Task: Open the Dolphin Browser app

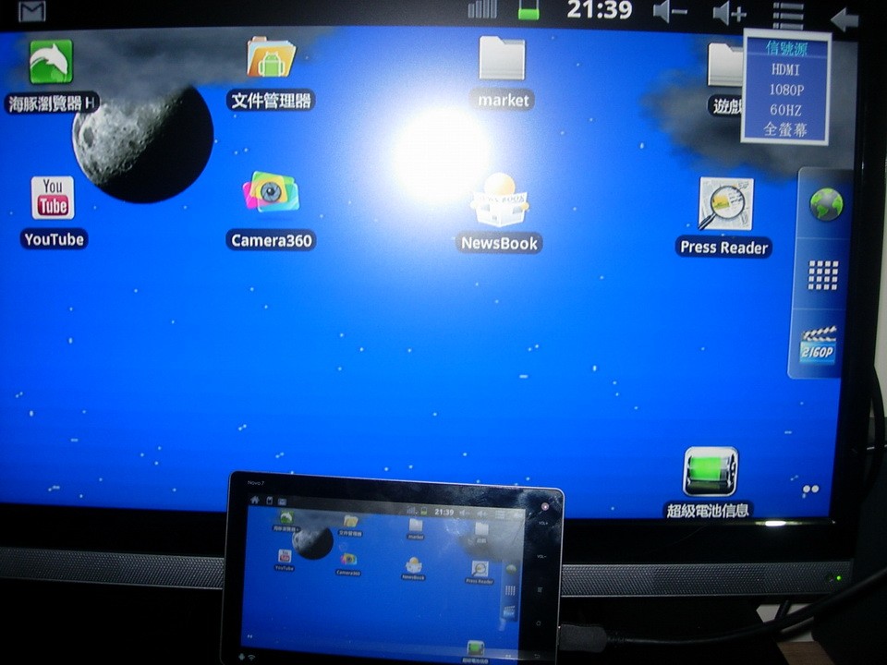Action: pos(51,62)
